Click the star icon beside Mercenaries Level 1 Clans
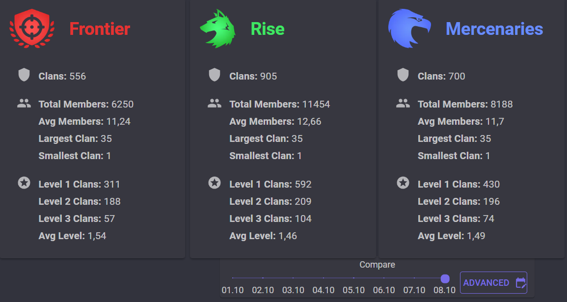This screenshot has height=302, width=567. [403, 183]
